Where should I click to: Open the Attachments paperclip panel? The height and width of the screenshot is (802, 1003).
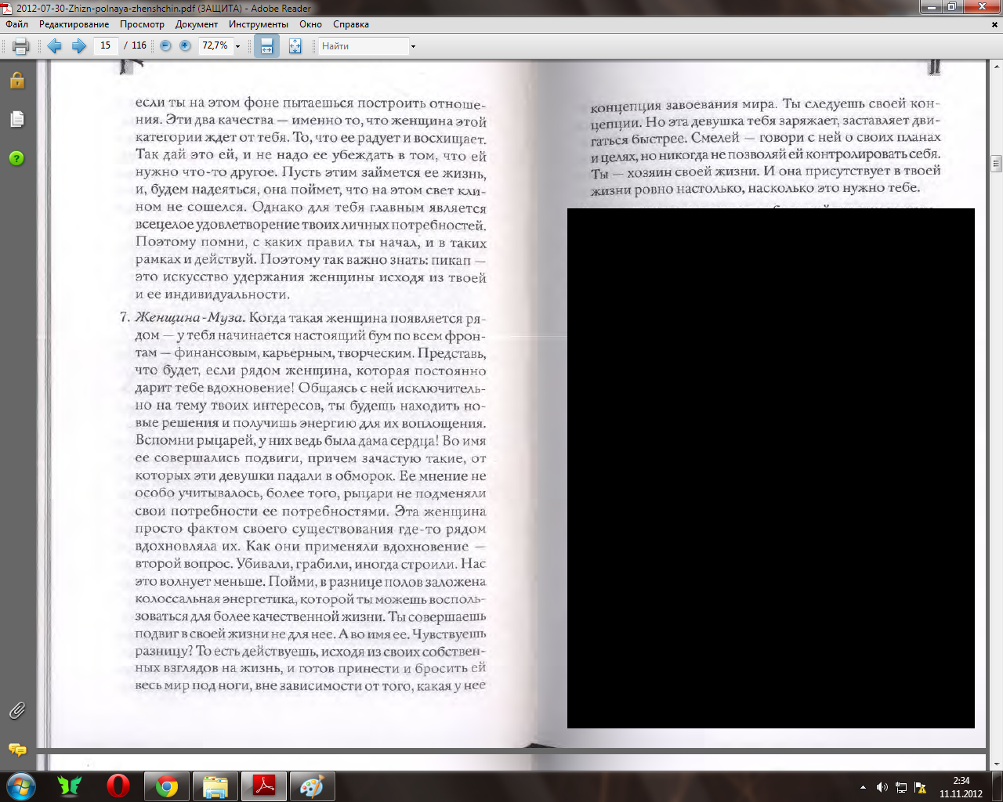click(x=16, y=710)
